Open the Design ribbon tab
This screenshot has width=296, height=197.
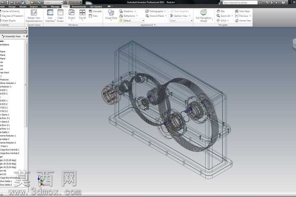pos(12,6)
